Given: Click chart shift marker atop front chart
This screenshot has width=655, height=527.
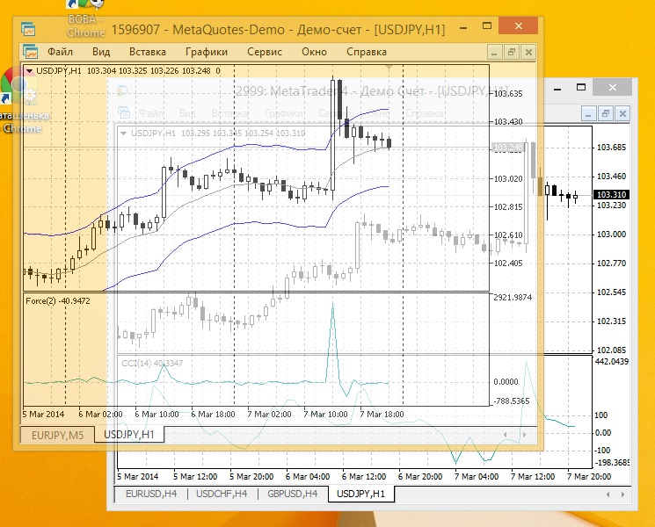Looking at the screenshot, I should tap(389, 67).
